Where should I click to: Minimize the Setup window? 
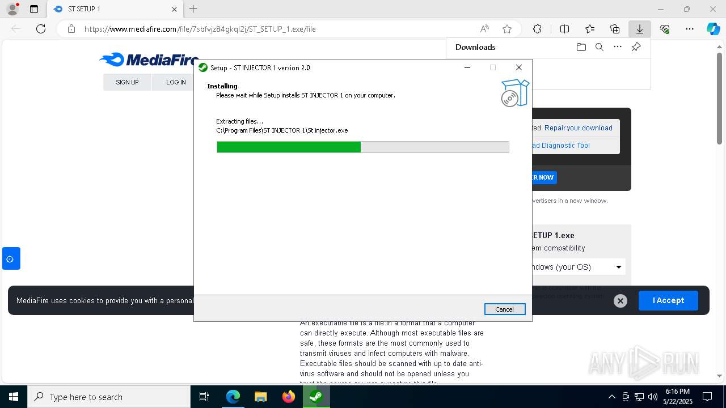click(x=467, y=67)
